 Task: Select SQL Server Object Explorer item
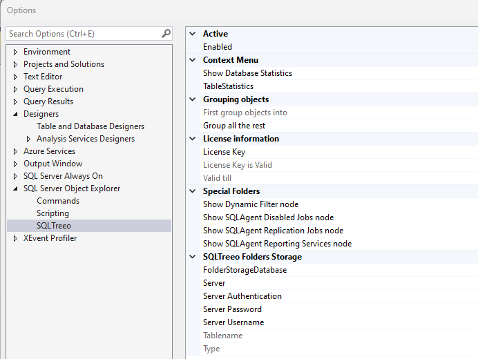72,188
